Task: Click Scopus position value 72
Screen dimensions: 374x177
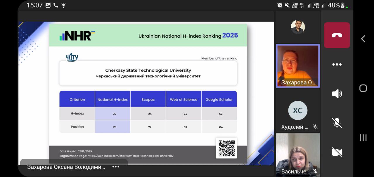Action: (x=150, y=127)
